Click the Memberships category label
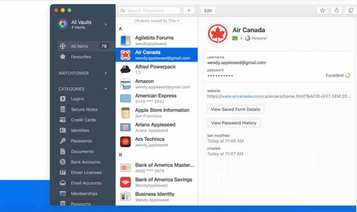Screen dimensions: 357x212 coord(84,193)
